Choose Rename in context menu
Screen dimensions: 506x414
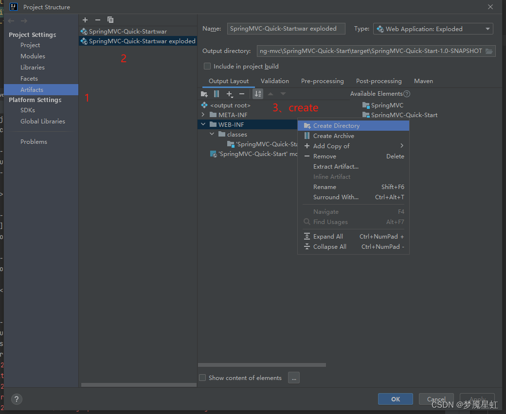(x=353, y=187)
